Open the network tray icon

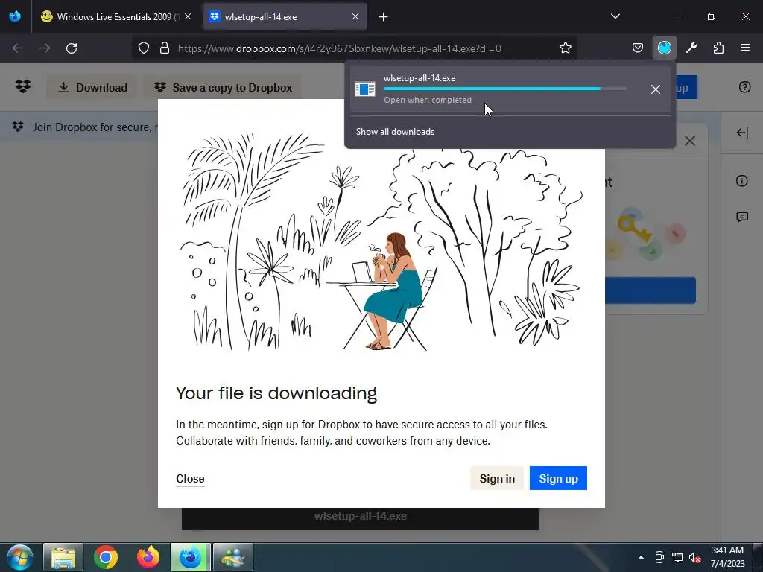677,557
